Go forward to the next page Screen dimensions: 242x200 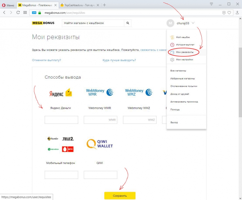[11, 13]
